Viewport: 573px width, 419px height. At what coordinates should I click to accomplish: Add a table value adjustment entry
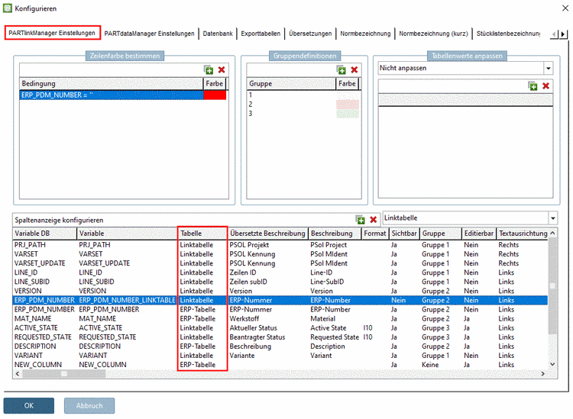pyautogui.click(x=533, y=85)
